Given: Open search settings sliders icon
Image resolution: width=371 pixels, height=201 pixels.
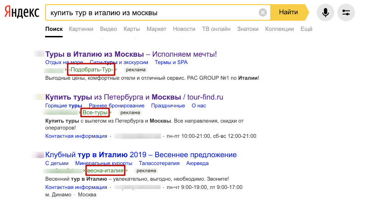Looking at the screenshot, I should click(346, 12).
